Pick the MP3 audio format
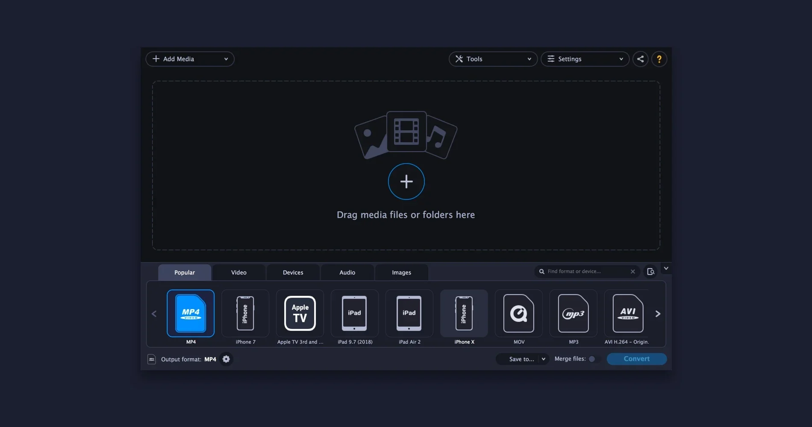This screenshot has width=812, height=427. tap(573, 314)
